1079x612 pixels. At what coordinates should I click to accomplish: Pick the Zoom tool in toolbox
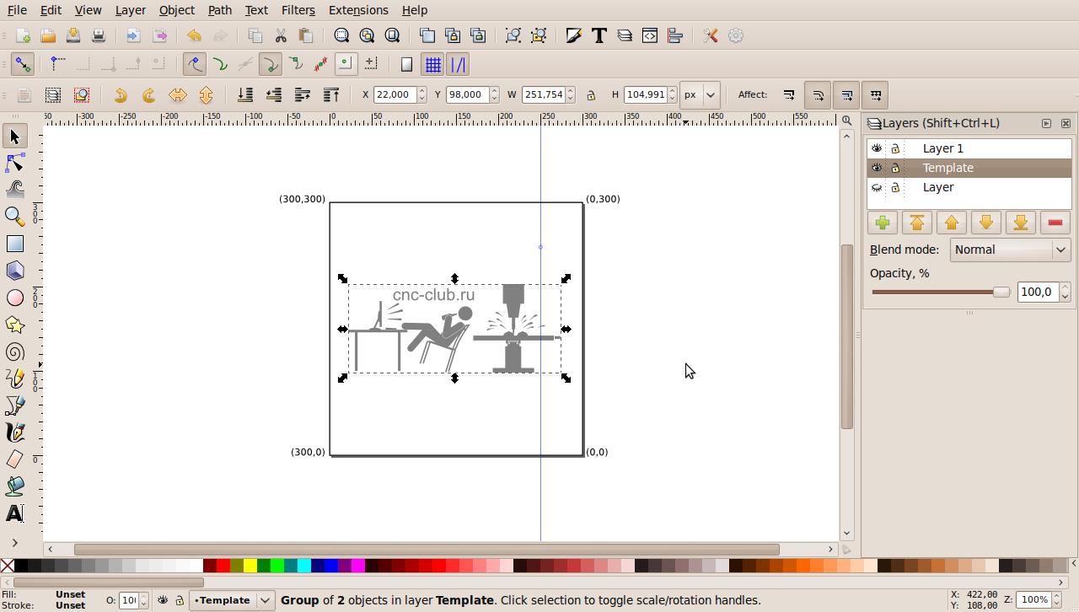click(15, 217)
